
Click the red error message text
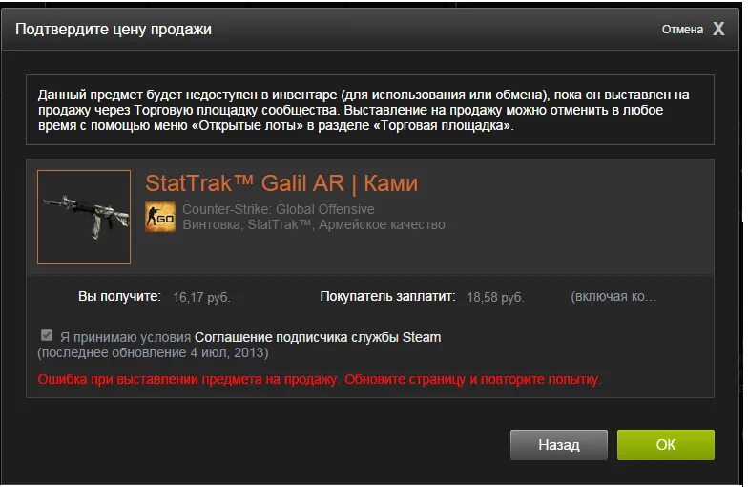pyautogui.click(x=319, y=380)
